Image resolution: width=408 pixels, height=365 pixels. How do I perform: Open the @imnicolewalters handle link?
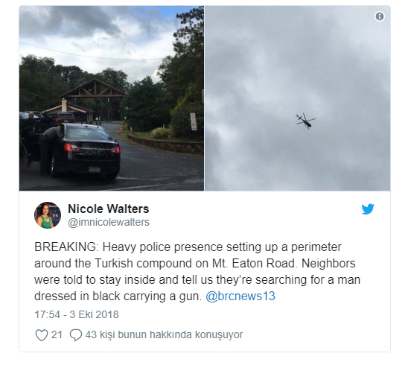[109, 222]
